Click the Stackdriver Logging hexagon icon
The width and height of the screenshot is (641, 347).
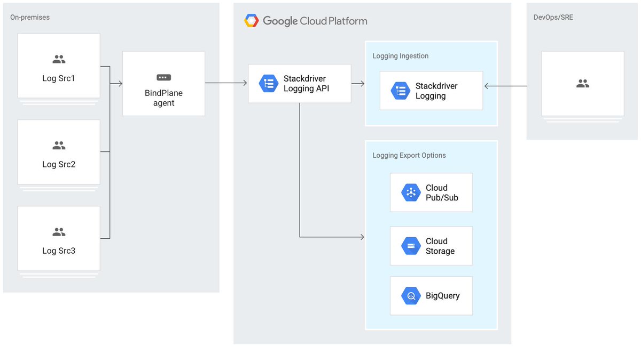tap(401, 91)
